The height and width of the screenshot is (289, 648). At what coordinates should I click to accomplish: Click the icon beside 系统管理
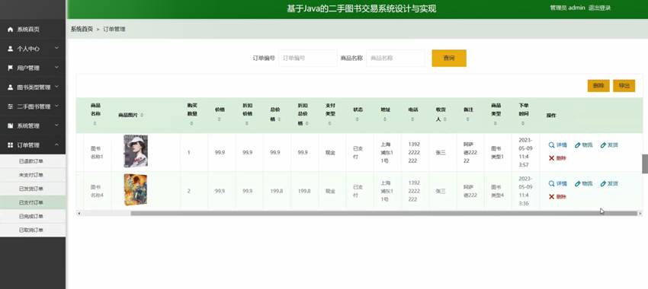(x=11, y=125)
